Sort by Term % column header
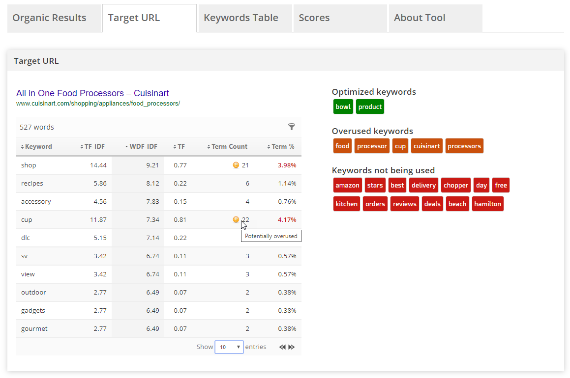The width and height of the screenshot is (570, 378). (x=280, y=146)
